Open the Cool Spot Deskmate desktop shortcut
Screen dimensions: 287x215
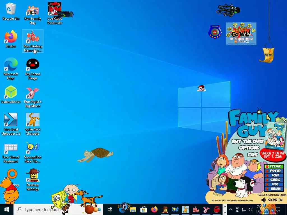pos(55,14)
